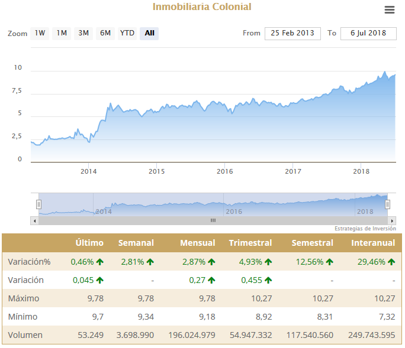
Task: Click the navigator scrollbar right arrow
Action: click(x=392, y=221)
